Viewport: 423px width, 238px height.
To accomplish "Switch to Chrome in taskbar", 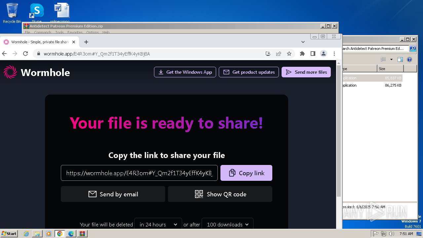I will coord(60,234).
